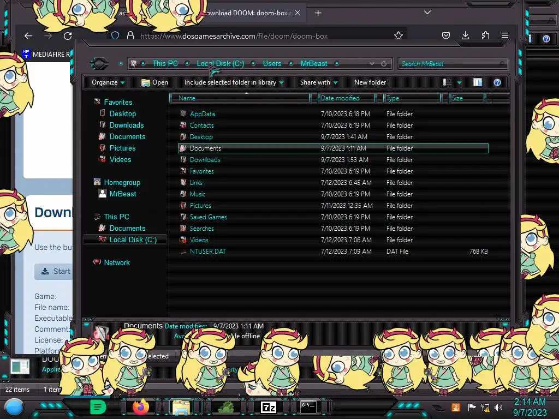The height and width of the screenshot is (419, 559).
Task: Sort by the Type column header
Action: [412, 98]
